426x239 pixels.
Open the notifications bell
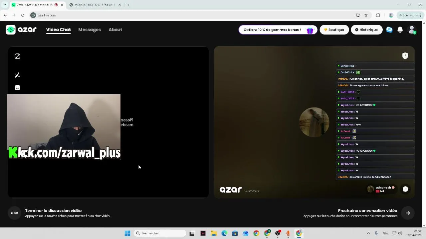(400, 30)
